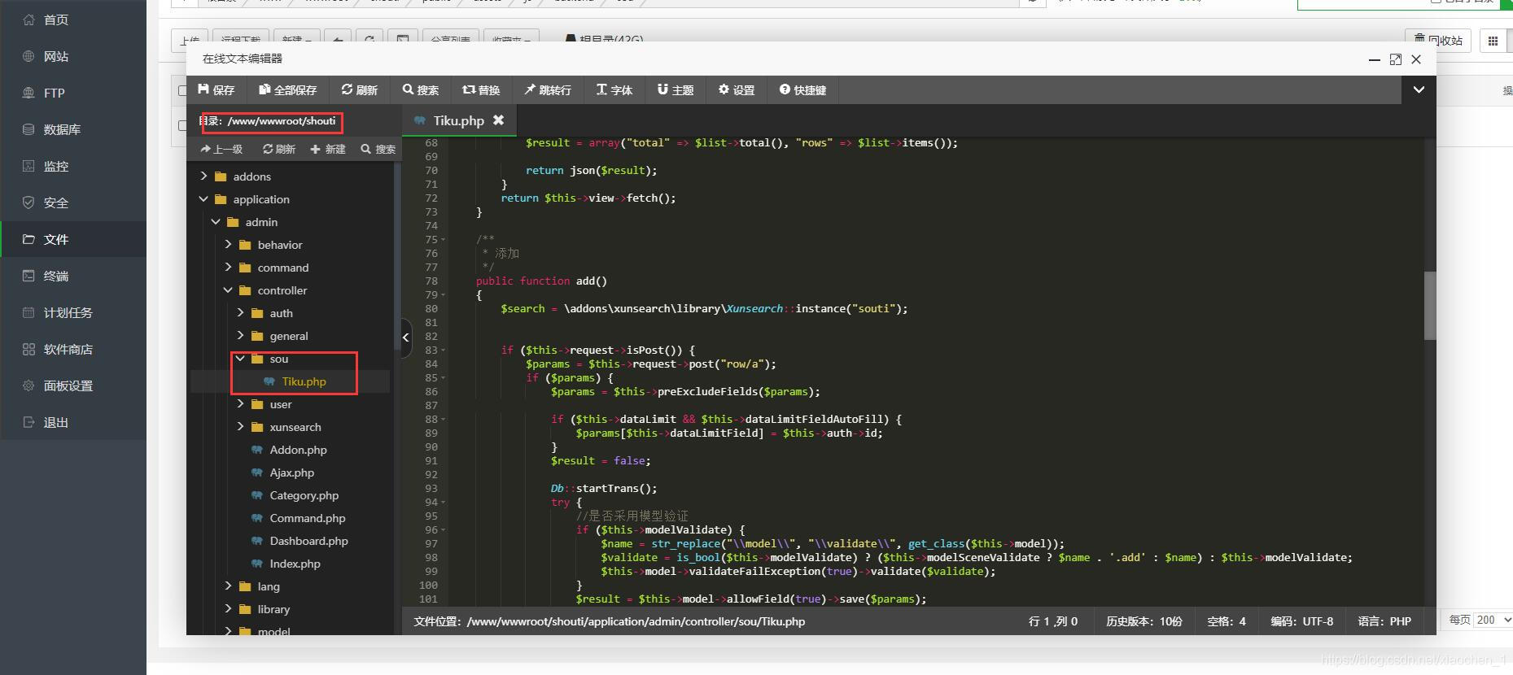Open editor 设置 settings

tap(737, 89)
